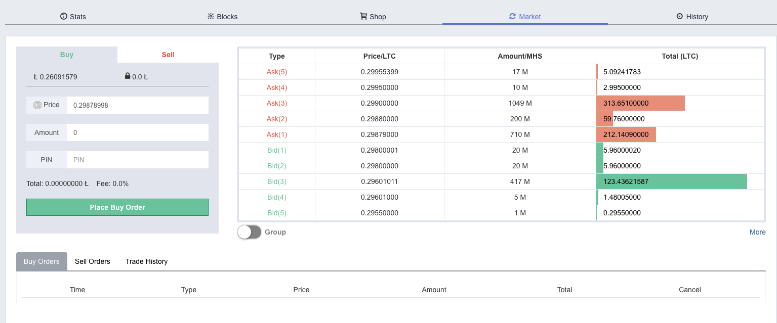Click the History clock icon
Image resolution: width=777 pixels, height=323 pixels.
tap(679, 16)
